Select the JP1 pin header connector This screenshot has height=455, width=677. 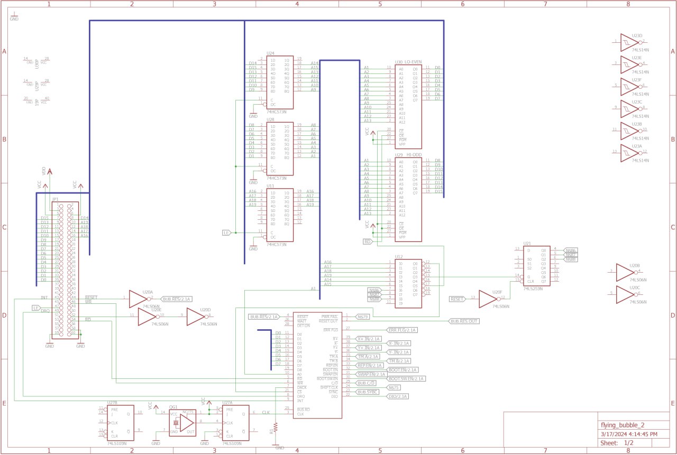tap(65, 270)
